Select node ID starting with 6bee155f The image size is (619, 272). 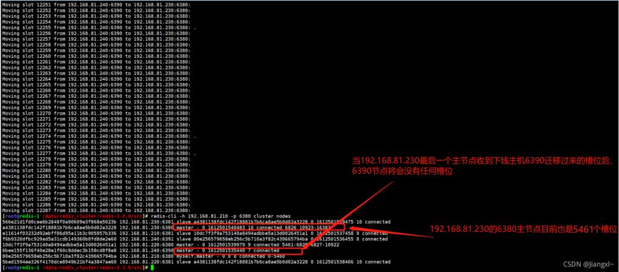coord(59,250)
